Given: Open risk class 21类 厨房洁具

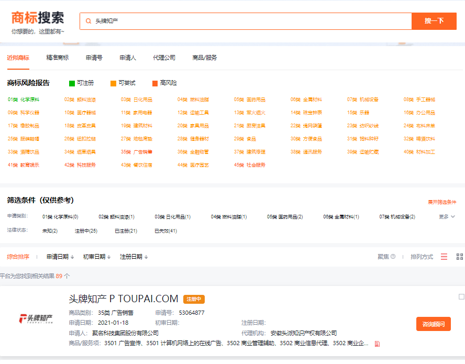Looking at the screenshot, I should [249, 126].
